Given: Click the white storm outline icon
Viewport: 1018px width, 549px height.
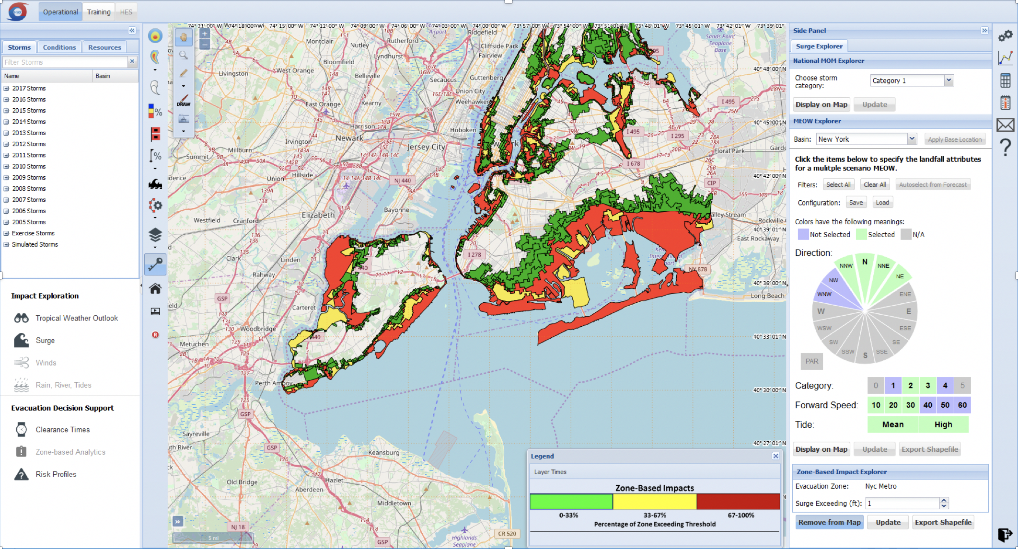Looking at the screenshot, I should coord(155,87).
